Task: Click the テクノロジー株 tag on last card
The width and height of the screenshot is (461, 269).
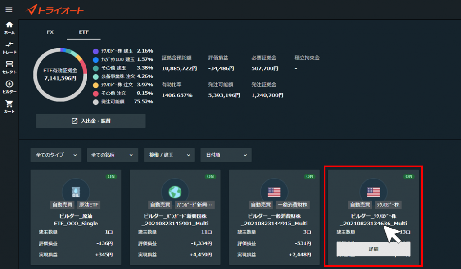Action: 388,205
